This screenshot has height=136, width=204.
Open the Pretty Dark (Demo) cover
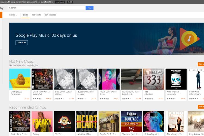[109, 79]
